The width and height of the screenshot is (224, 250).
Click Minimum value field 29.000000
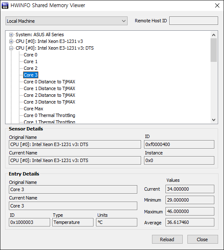click(x=190, y=200)
